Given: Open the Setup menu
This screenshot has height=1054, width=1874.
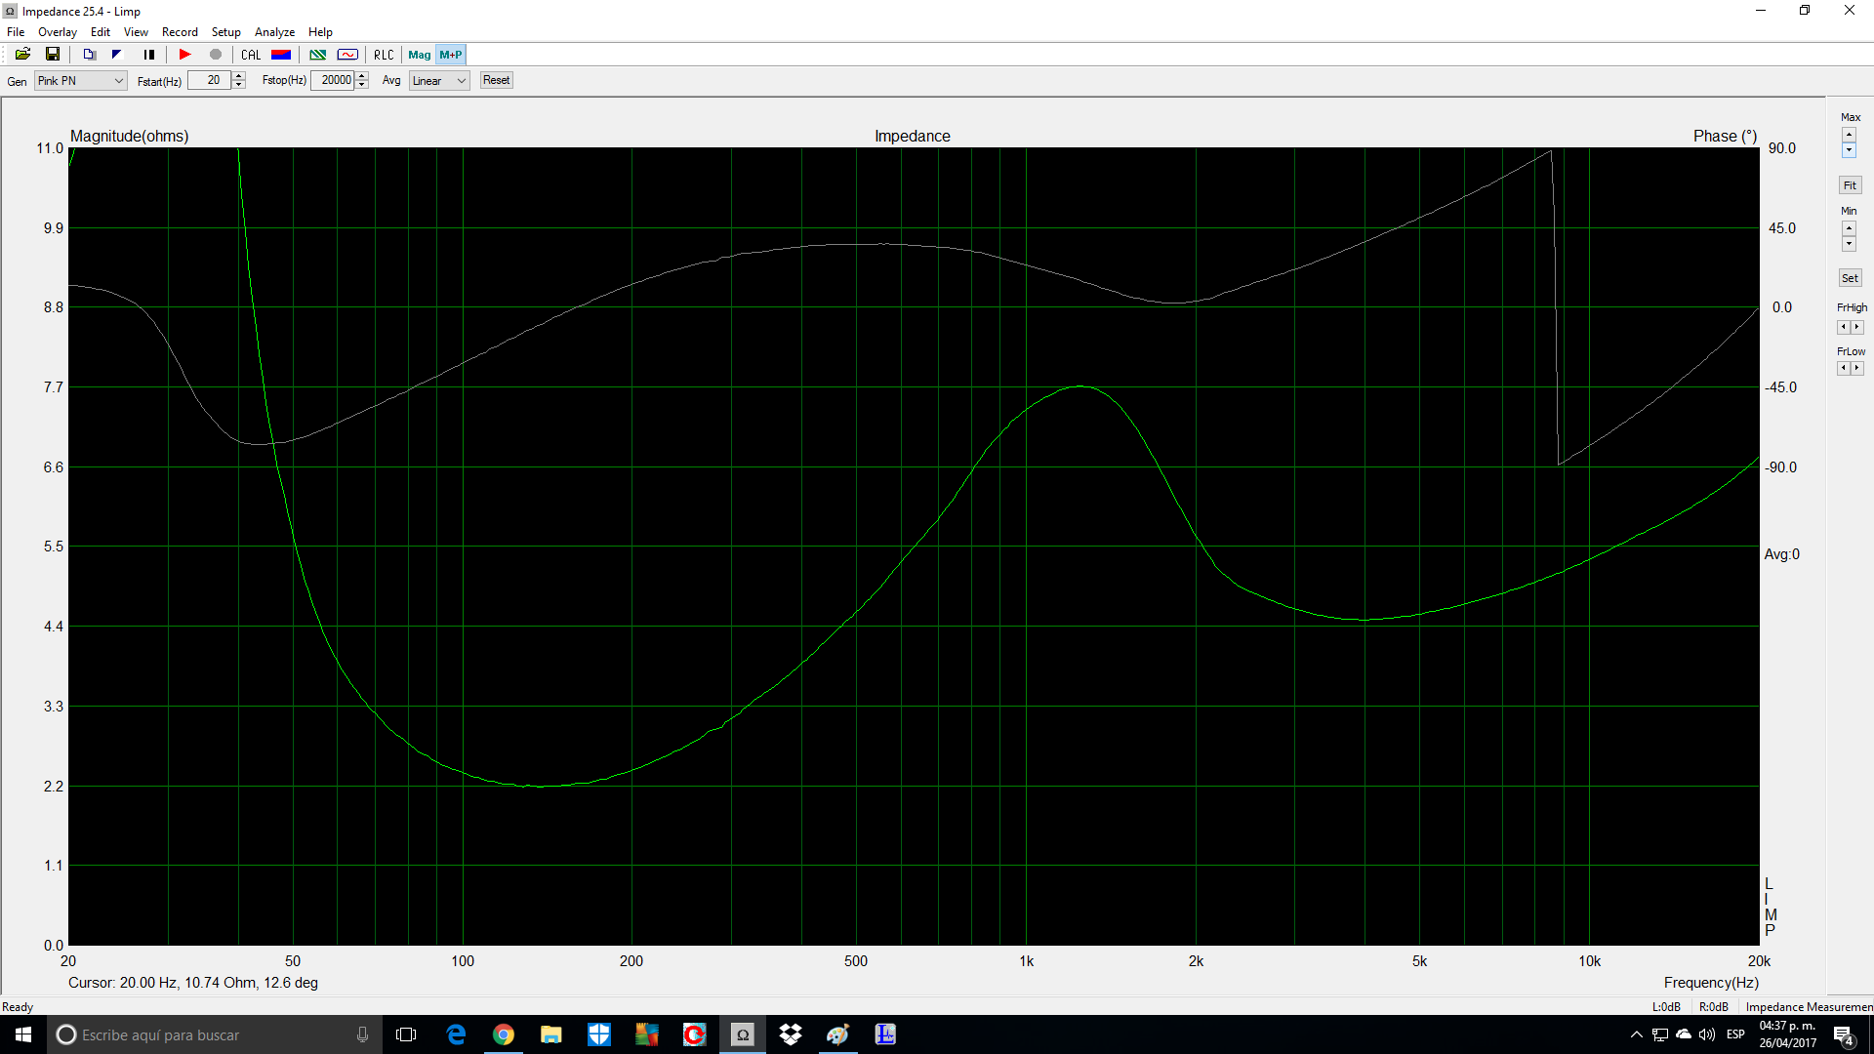Looking at the screenshot, I should tap(225, 32).
